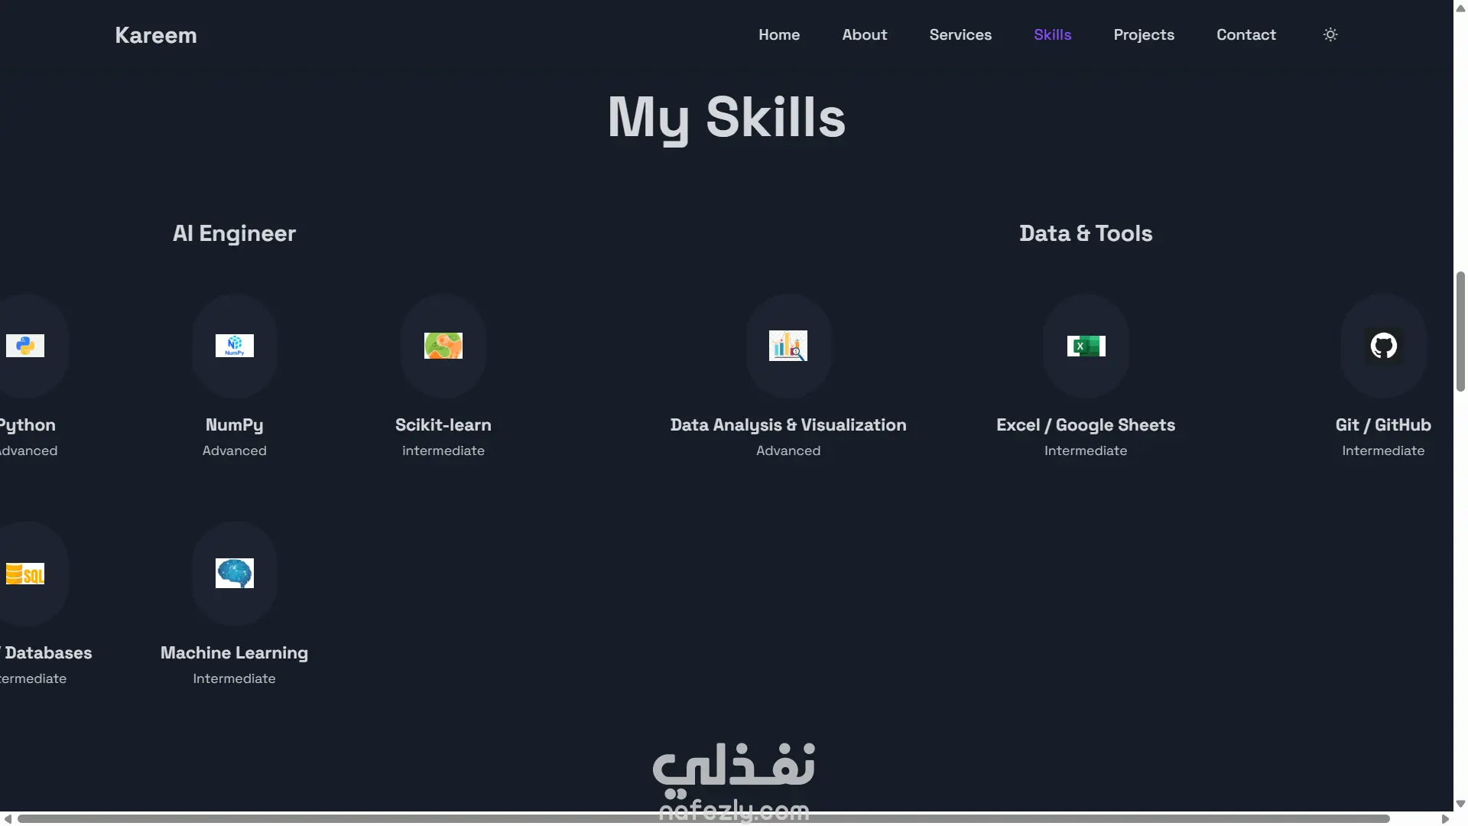Click the GitHub octocat icon
Image resolution: width=1468 pixels, height=826 pixels.
[1383, 346]
